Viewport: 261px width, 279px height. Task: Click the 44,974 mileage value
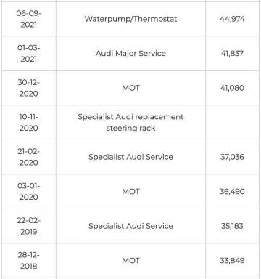pos(232,19)
